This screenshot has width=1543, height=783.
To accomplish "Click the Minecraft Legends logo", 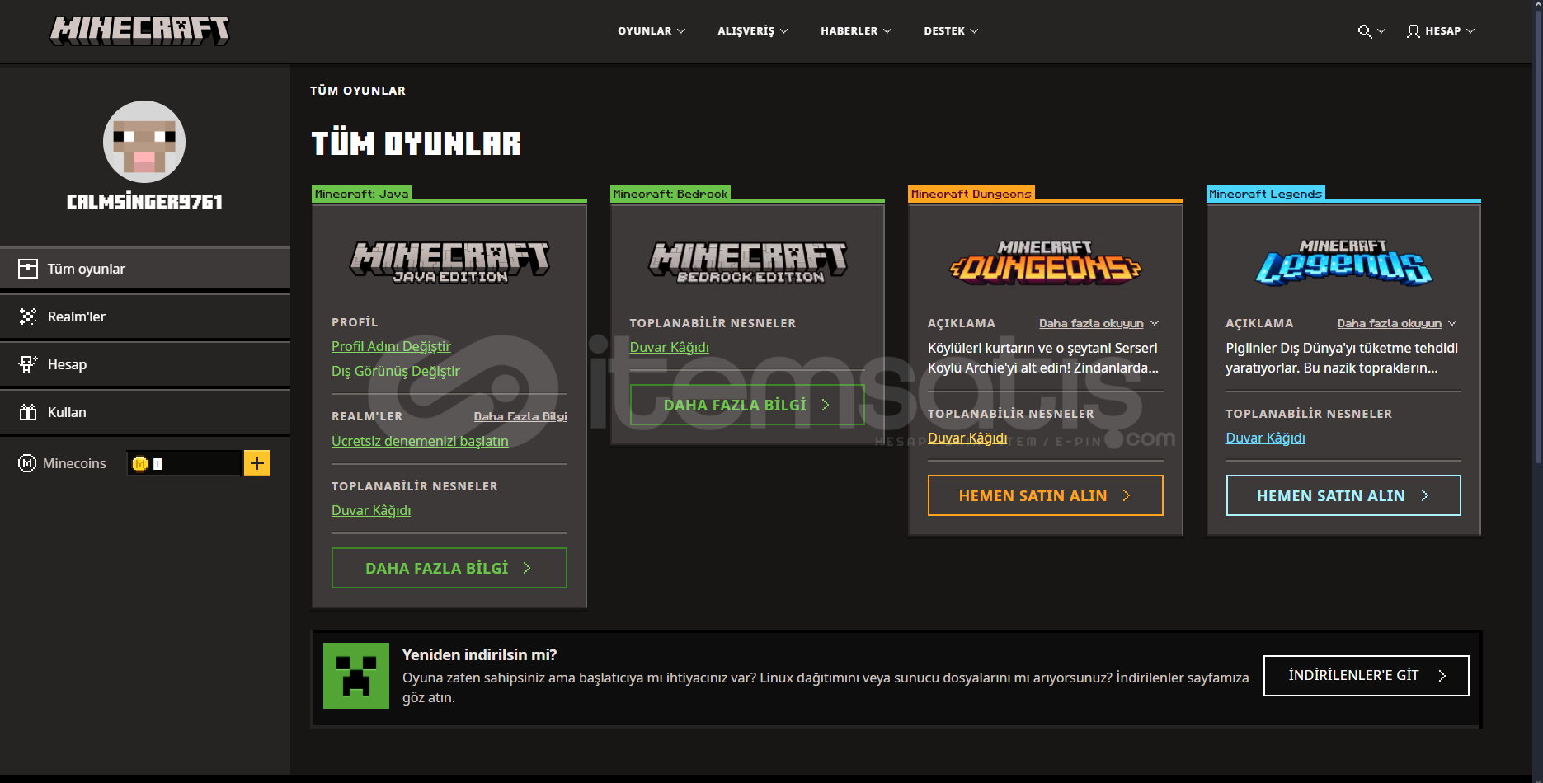I will 1343,263.
